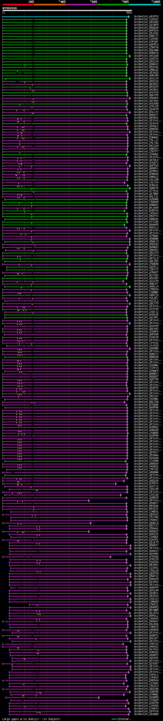Viewport: 163px width, 721px height.
Task: Click the green ~80% identity legend segment
Action: coord(113,5)
